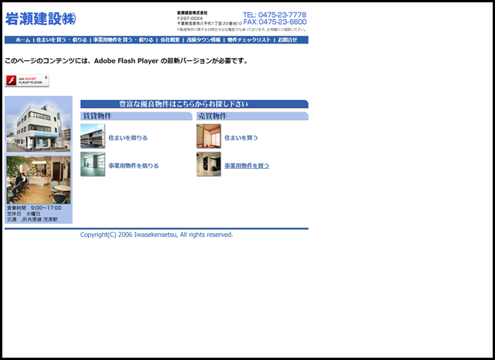Open the ホーム nav item
Image resolution: width=495 pixels, height=360 pixels.
pyautogui.click(x=22, y=39)
